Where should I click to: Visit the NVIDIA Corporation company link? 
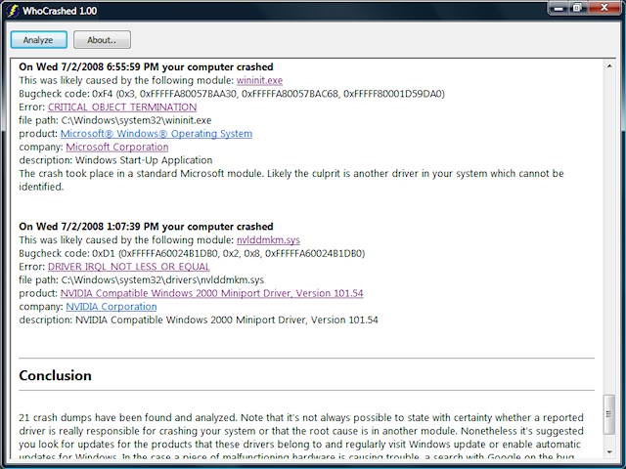tap(111, 307)
